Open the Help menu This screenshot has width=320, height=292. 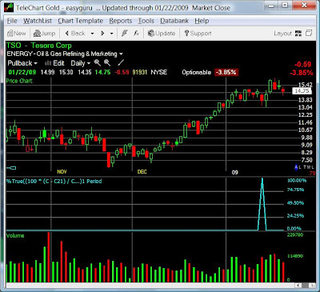pyautogui.click(x=202, y=21)
